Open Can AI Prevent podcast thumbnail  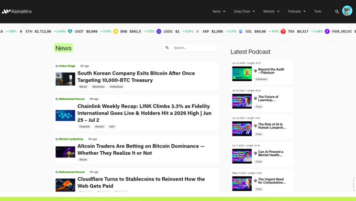click(x=242, y=156)
